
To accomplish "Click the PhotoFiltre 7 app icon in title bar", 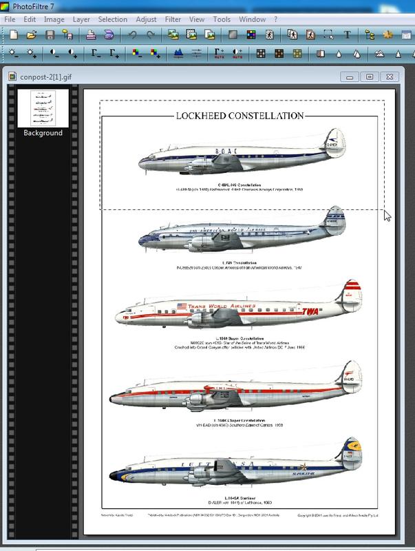I will tap(5, 6).
